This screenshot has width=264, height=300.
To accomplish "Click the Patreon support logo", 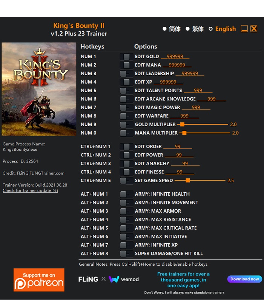I will pos(39,280).
